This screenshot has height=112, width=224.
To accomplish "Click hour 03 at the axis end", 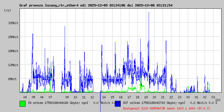I will (213, 97).
